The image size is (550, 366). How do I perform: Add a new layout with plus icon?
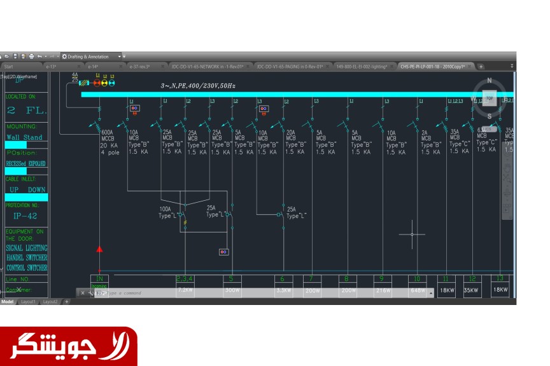pos(66,301)
